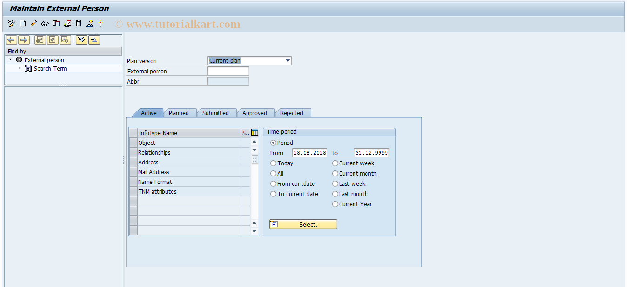Screen dimensions: 627x287
Task: Switch to the Active tab
Action: [x=148, y=113]
